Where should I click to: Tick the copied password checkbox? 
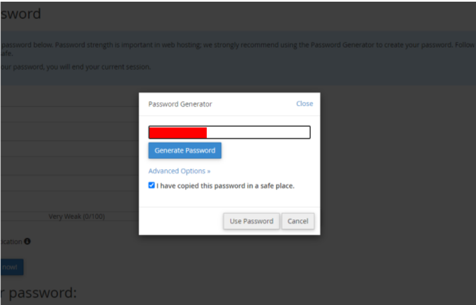[151, 185]
